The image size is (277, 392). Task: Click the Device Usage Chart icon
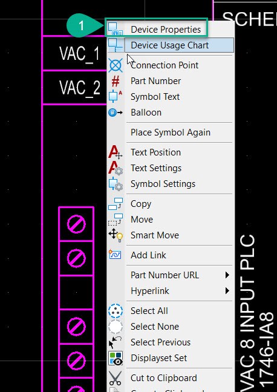(x=116, y=45)
